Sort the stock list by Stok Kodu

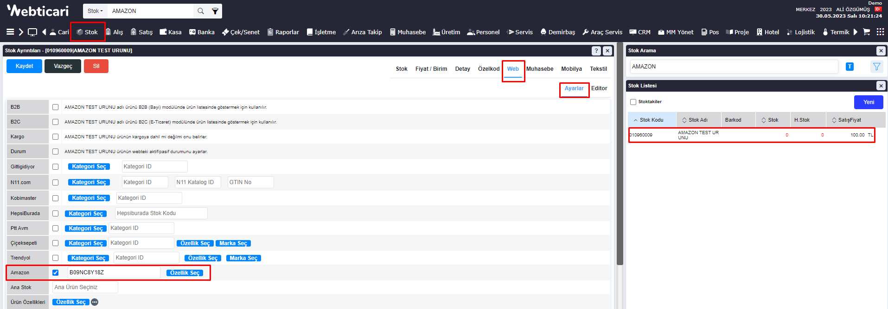click(x=652, y=120)
